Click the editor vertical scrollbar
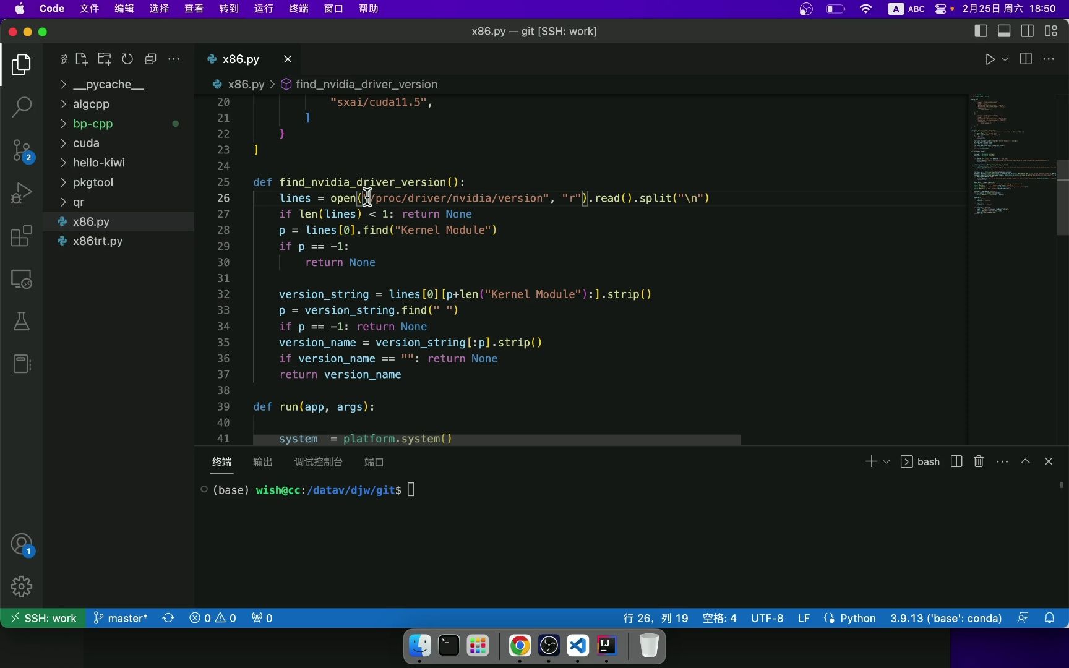The height and width of the screenshot is (668, 1069). click(x=1062, y=198)
